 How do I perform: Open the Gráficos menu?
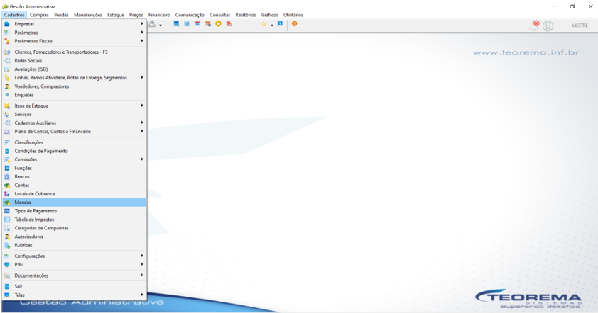tap(270, 15)
